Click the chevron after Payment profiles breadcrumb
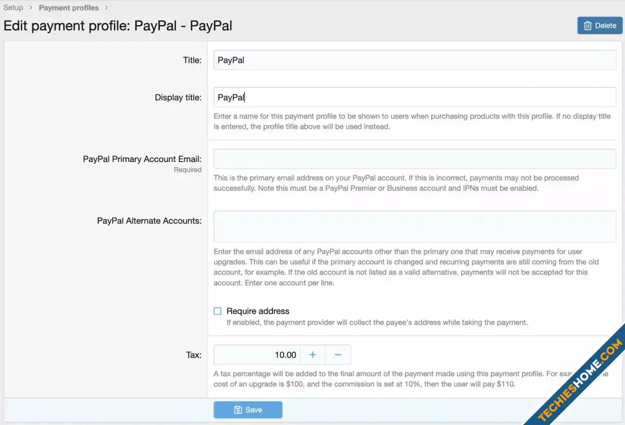The height and width of the screenshot is (425, 625). tap(106, 7)
